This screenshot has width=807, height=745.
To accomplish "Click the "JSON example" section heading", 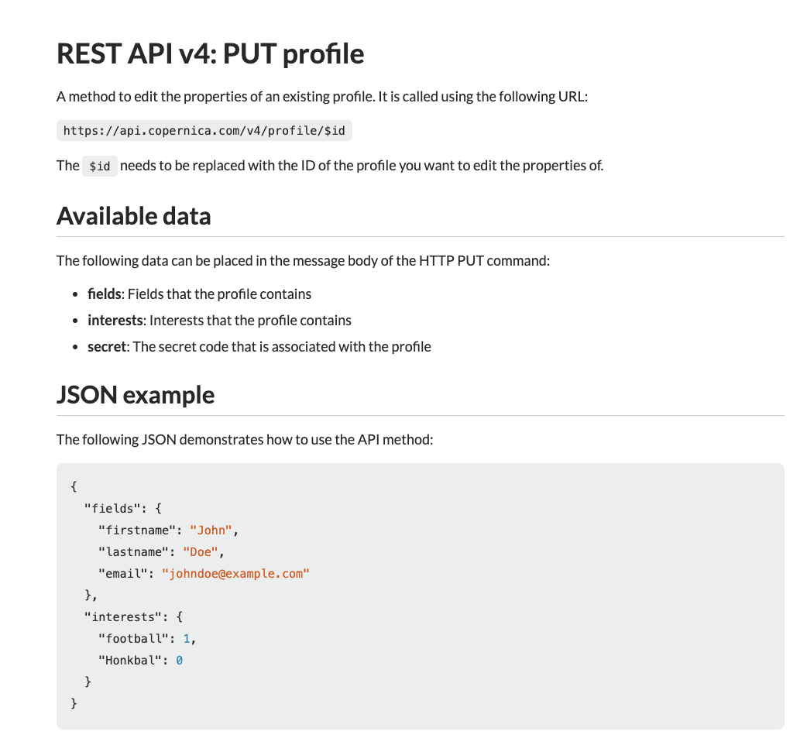I will 135,395.
